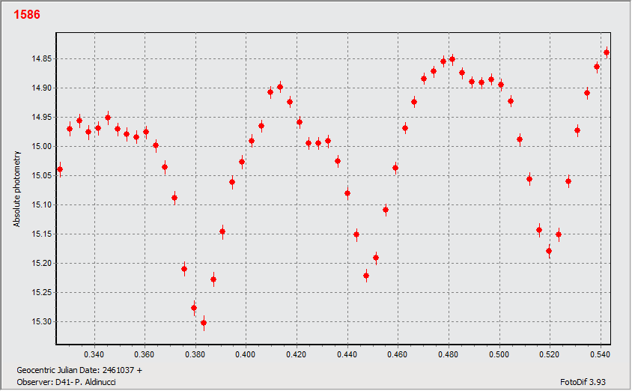Click the 0.340 x-axis tick label
This screenshot has width=632, height=391.
point(94,354)
